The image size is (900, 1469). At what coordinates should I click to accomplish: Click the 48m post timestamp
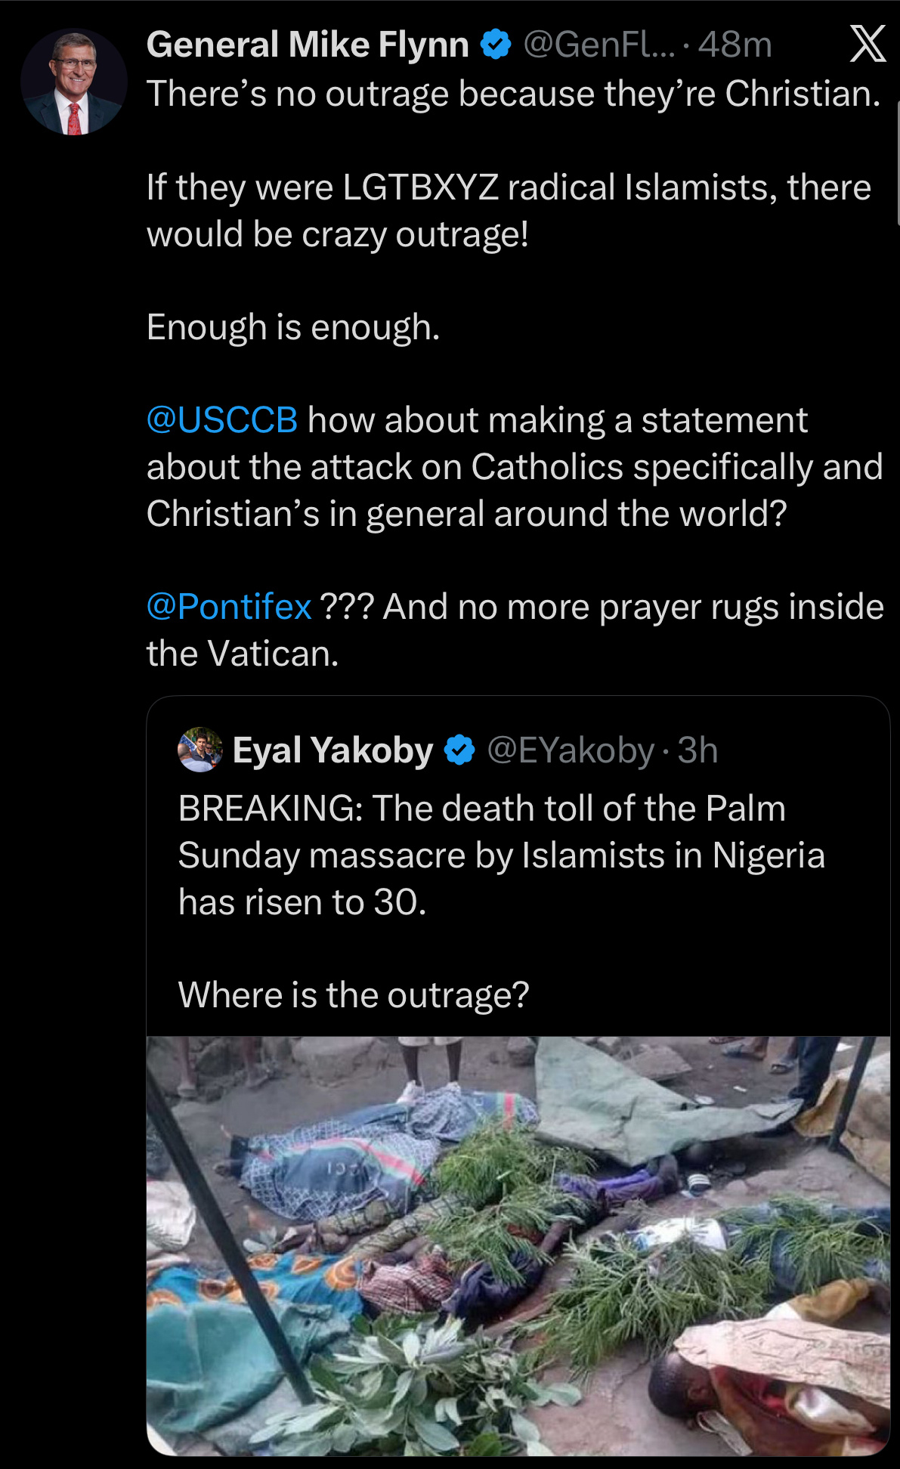pyautogui.click(x=735, y=45)
